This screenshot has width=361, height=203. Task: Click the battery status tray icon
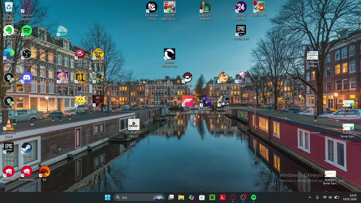[x=336, y=197]
